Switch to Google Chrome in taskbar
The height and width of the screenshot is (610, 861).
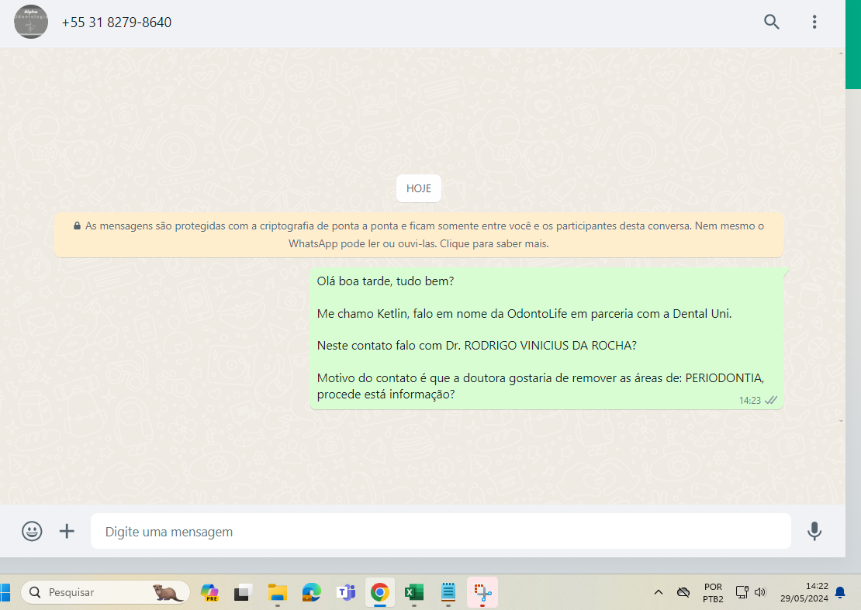(x=380, y=592)
